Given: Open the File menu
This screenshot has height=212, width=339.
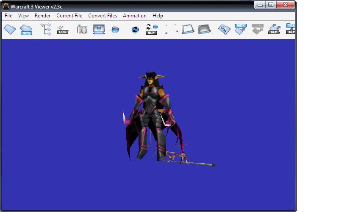Looking at the screenshot, I should (x=8, y=16).
